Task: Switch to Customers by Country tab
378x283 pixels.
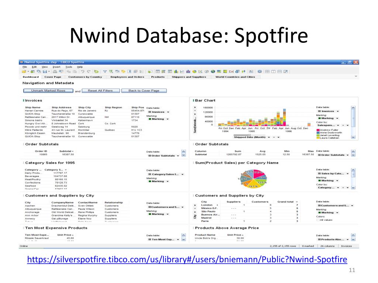Action: click(x=85, y=77)
